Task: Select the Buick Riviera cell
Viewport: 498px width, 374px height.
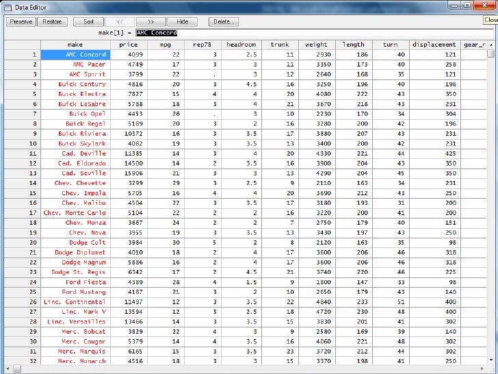Action: [x=75, y=134]
